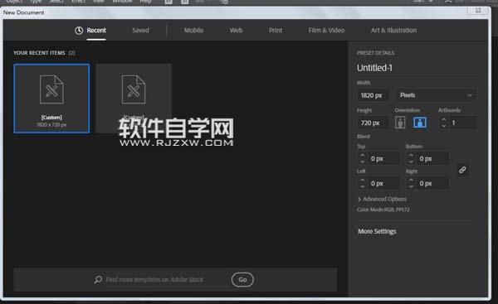Open the Film & Video tab

(x=326, y=31)
